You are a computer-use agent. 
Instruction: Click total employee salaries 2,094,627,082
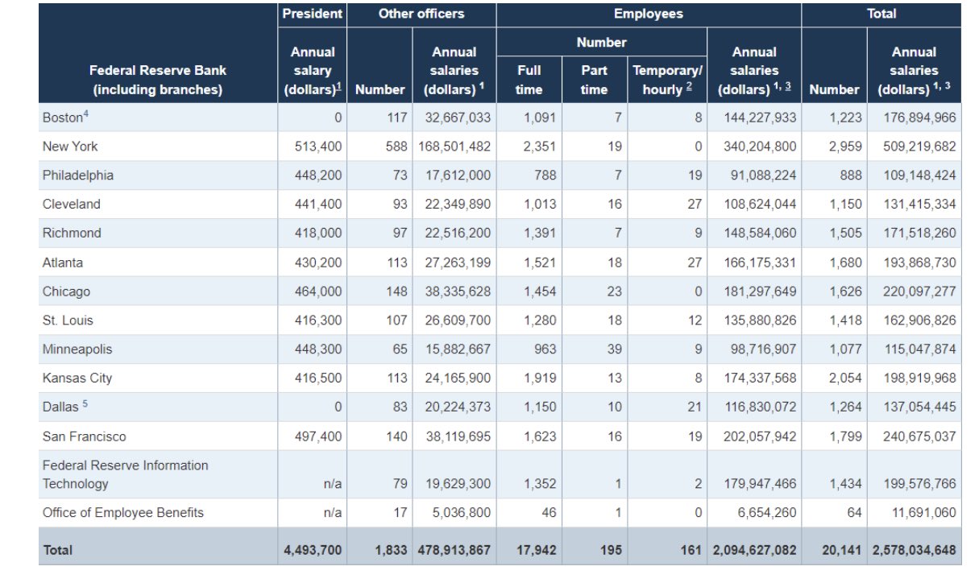(755, 550)
